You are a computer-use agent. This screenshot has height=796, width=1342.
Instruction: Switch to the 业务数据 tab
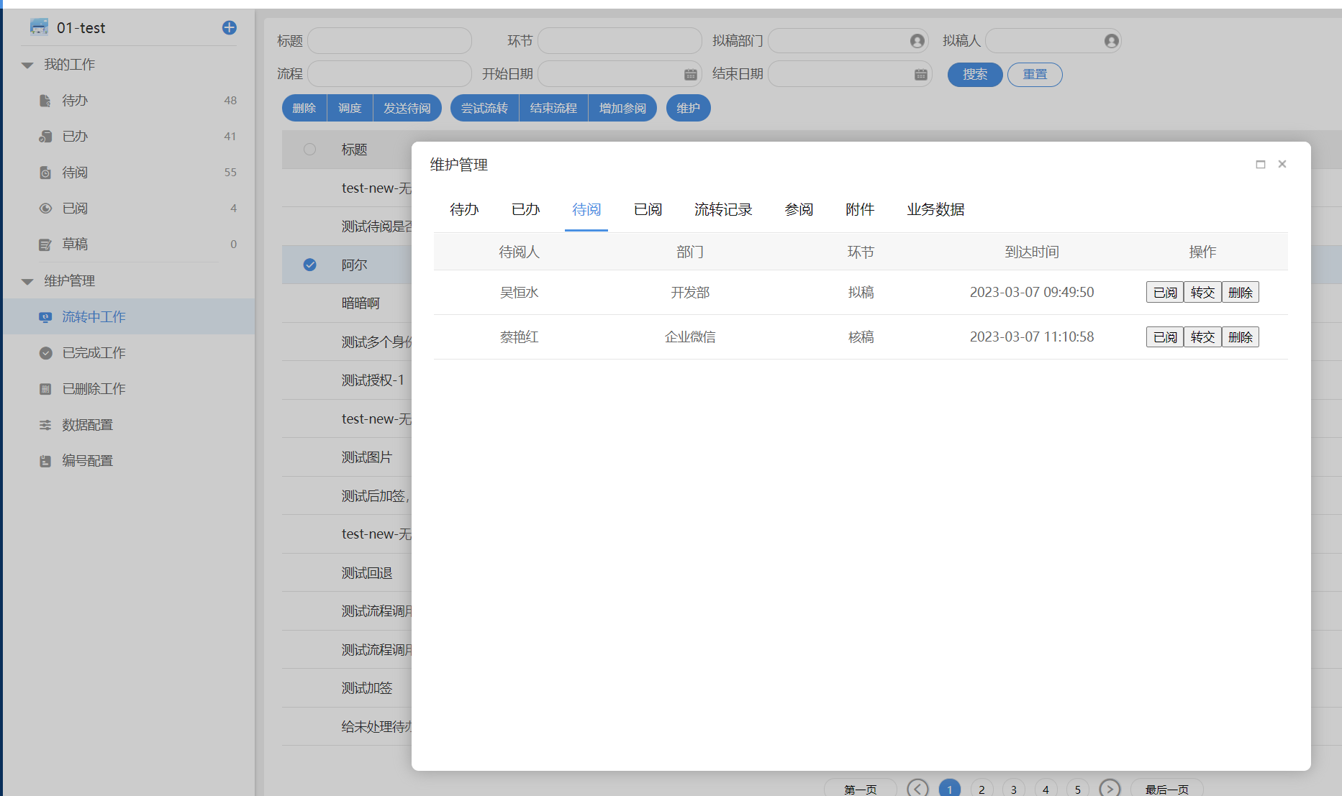[935, 210]
